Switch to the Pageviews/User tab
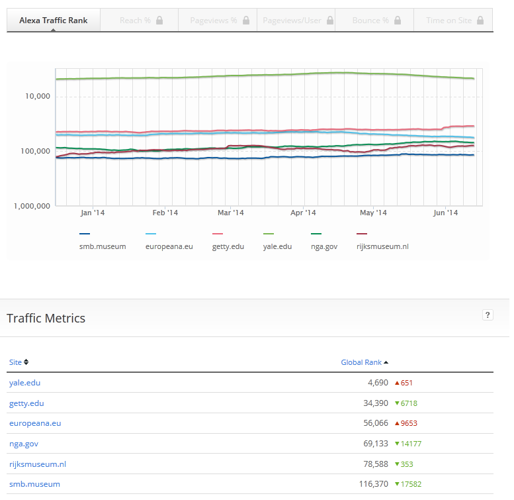This screenshot has width=514, height=500. point(292,21)
